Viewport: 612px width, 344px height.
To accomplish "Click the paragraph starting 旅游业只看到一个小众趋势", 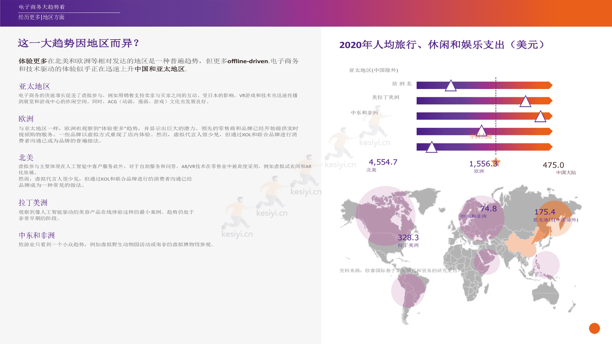I will point(116,244).
